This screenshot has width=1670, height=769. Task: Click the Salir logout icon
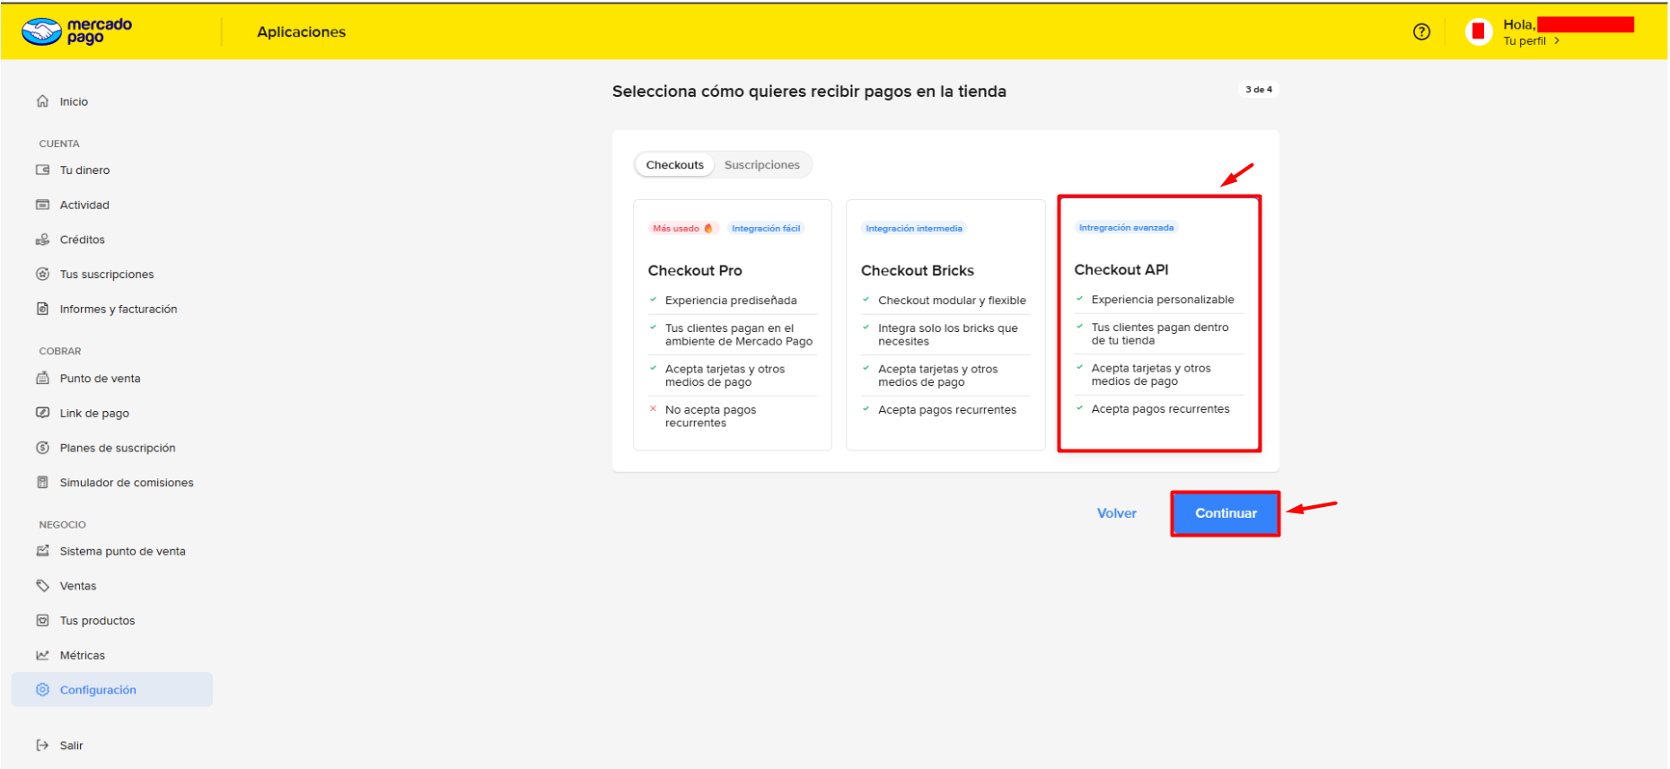(x=42, y=746)
